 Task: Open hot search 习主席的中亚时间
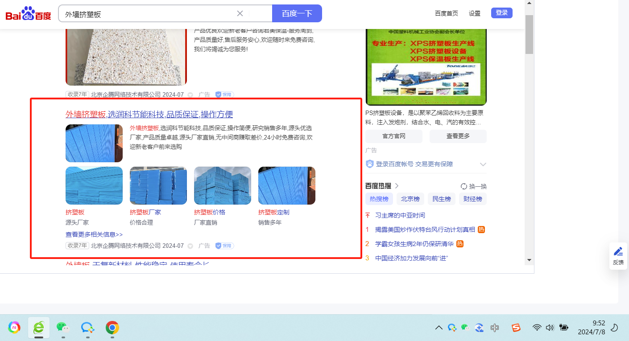coord(400,215)
